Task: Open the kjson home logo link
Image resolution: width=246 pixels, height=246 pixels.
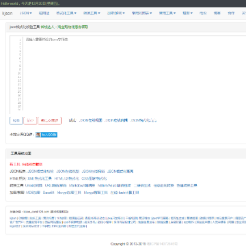Action: coord(8,14)
